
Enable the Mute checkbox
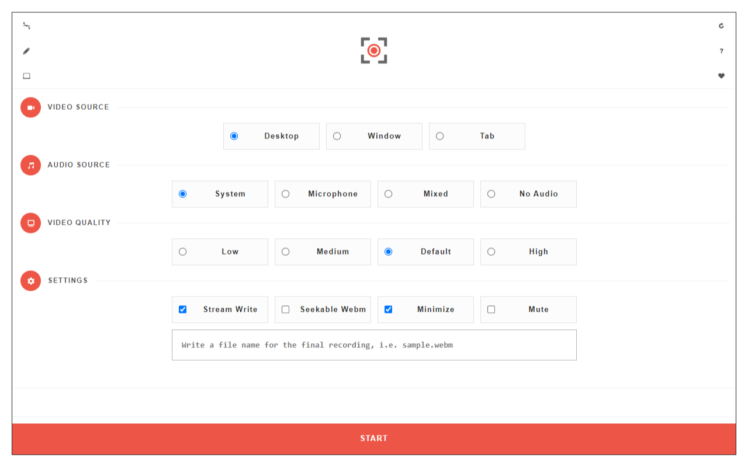[x=491, y=309]
